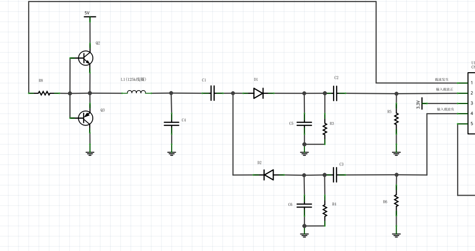Viewport: 475px width, 251px height.
Task: Select resistor R4 symbol
Action: coord(325,211)
